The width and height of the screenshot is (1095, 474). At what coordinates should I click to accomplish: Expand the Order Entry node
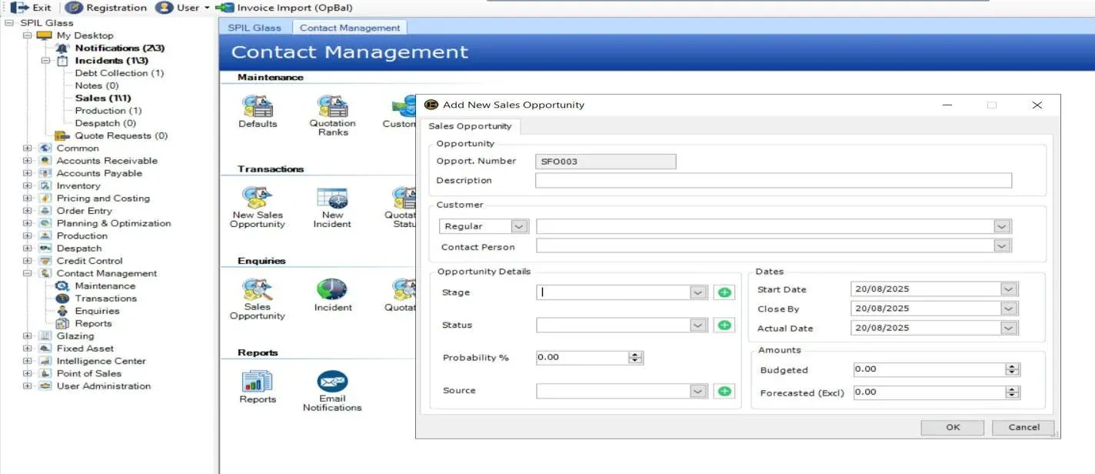pyautogui.click(x=28, y=211)
